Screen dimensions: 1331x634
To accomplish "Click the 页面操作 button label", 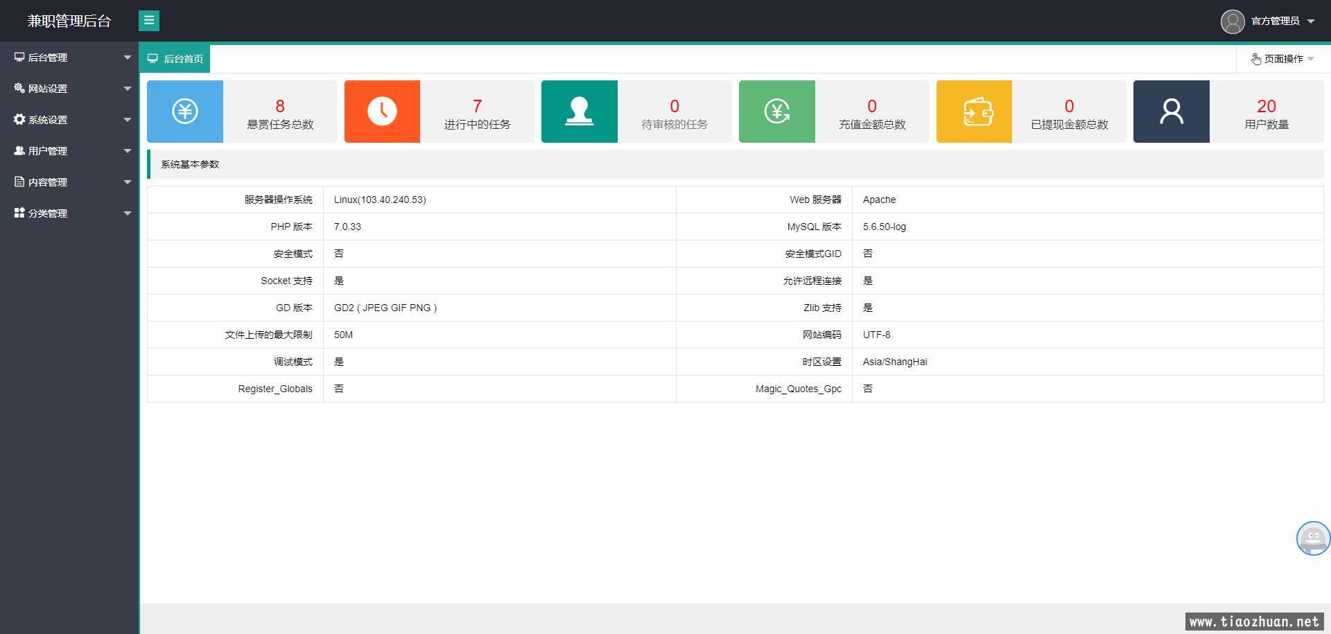I will (1283, 59).
